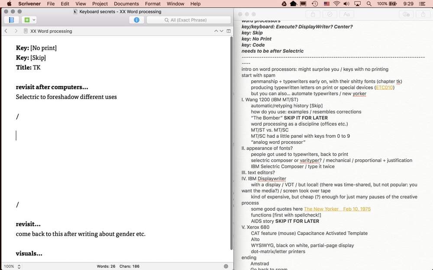Open the dropdown arrow beside the add button

point(34,20)
